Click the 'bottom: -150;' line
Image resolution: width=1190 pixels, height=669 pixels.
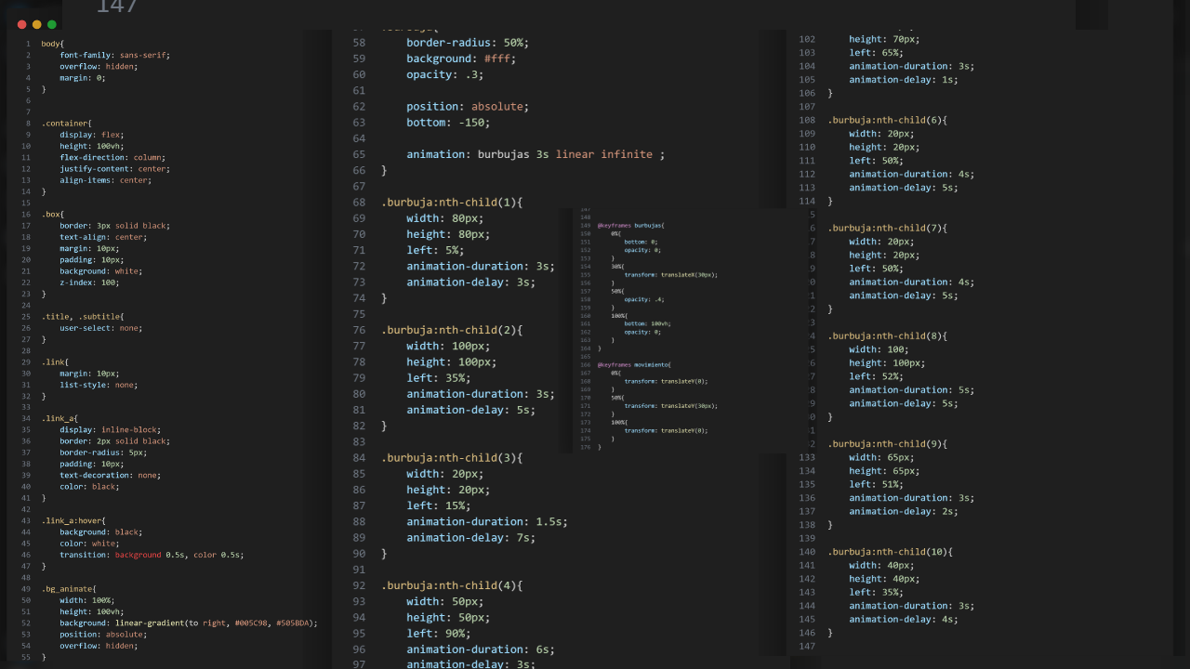pos(448,122)
